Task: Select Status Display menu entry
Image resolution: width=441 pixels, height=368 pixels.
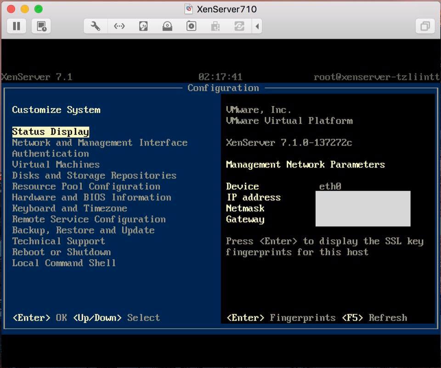Action: point(51,132)
